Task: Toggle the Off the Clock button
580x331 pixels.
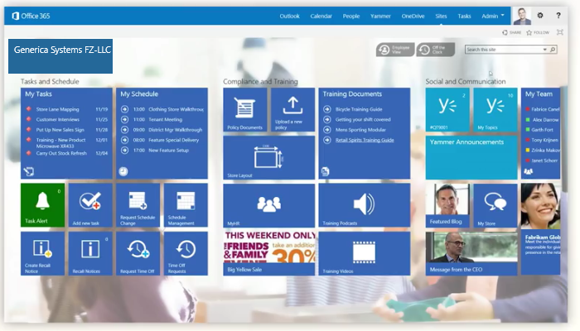Action: click(x=435, y=50)
